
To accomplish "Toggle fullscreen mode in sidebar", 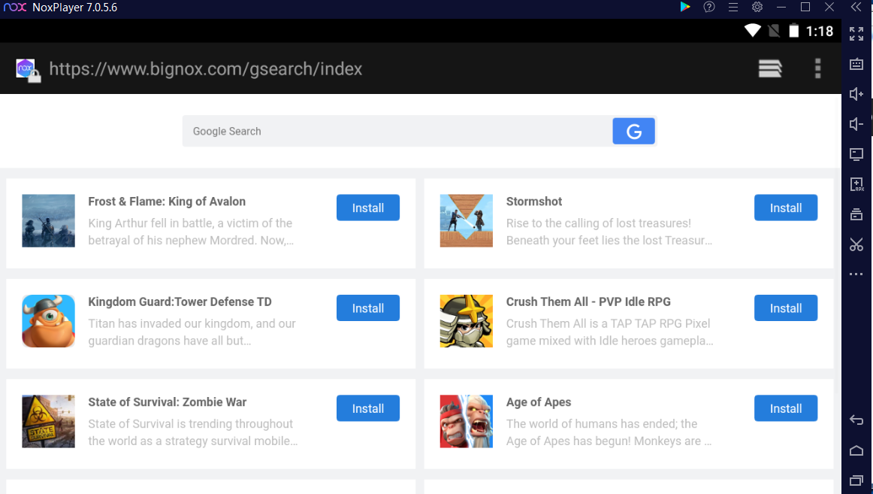I will tap(856, 34).
